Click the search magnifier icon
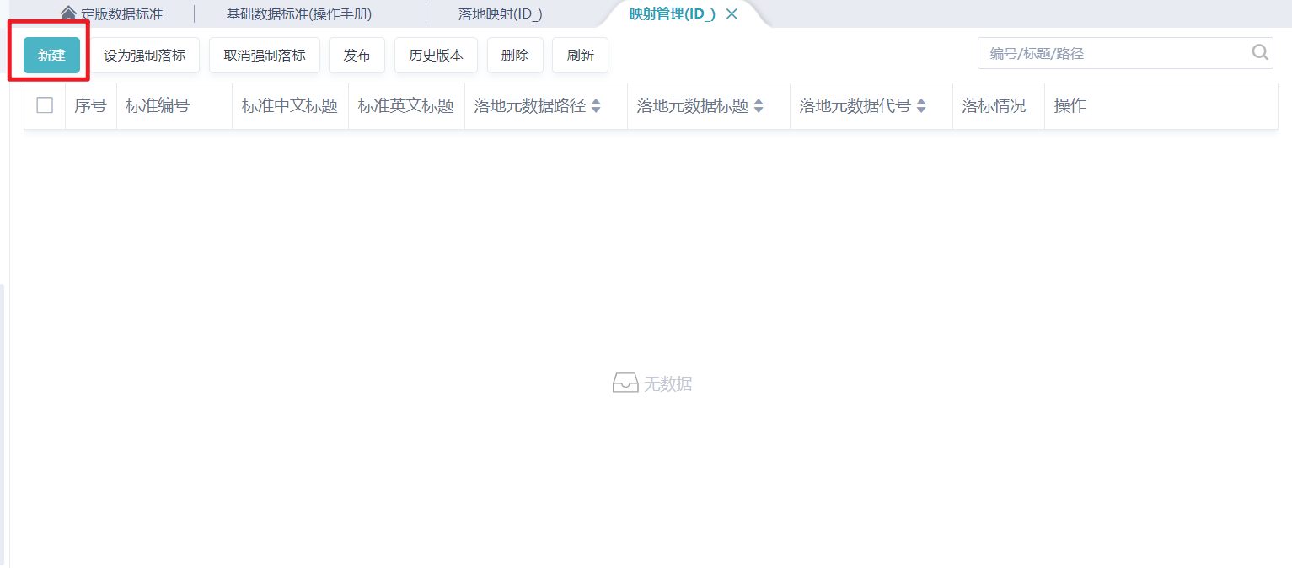Screen dimensions: 1292x568 1259,52
